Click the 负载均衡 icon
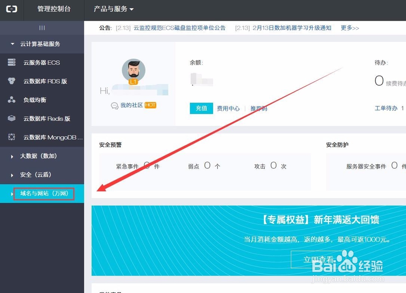406x293 pixels. (x=12, y=100)
